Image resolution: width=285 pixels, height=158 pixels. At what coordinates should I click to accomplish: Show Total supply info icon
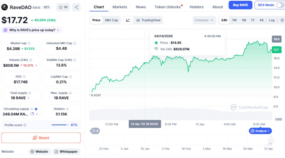tap(30, 93)
